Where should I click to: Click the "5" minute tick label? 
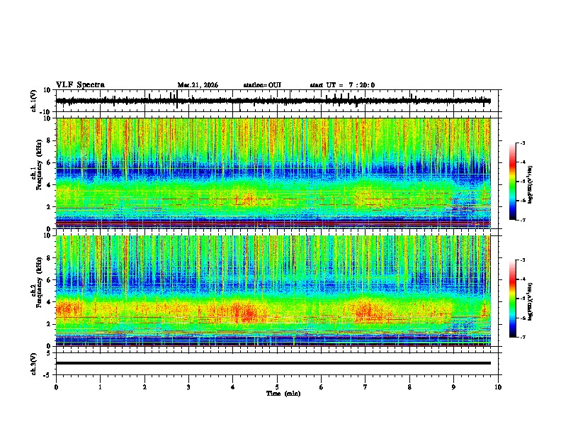(277, 387)
